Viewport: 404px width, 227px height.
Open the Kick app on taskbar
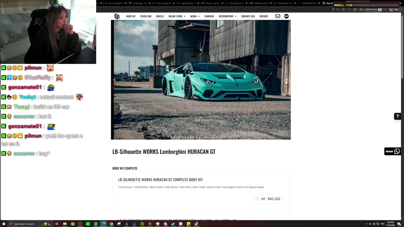tap(88, 224)
